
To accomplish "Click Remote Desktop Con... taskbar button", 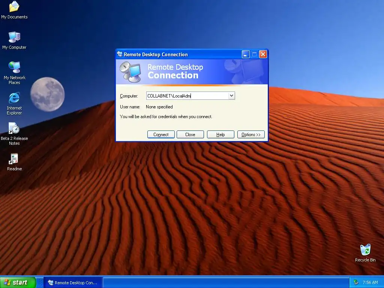I will 73,283.
